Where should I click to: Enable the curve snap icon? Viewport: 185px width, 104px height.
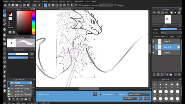68,5
